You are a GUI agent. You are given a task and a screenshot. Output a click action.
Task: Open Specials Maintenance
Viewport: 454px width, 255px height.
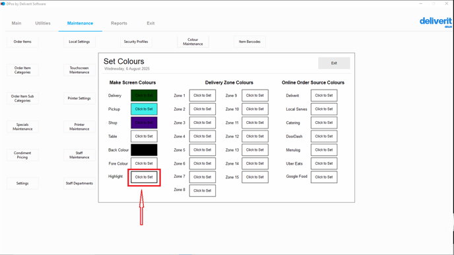(x=22, y=127)
